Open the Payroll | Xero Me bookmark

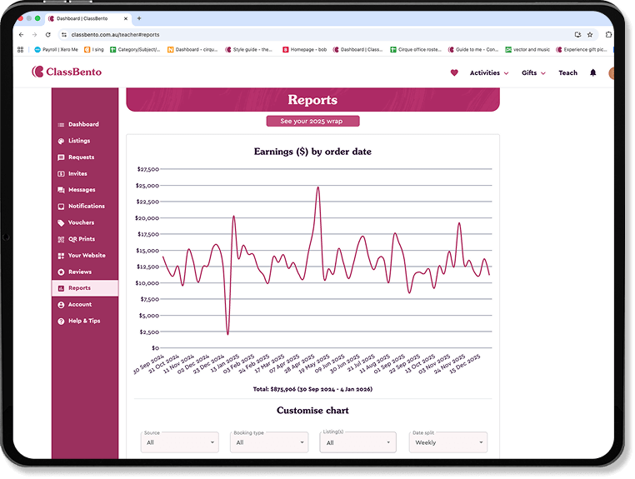56,49
